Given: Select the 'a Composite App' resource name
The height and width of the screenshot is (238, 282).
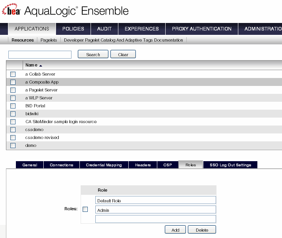Looking at the screenshot, I should point(42,82).
